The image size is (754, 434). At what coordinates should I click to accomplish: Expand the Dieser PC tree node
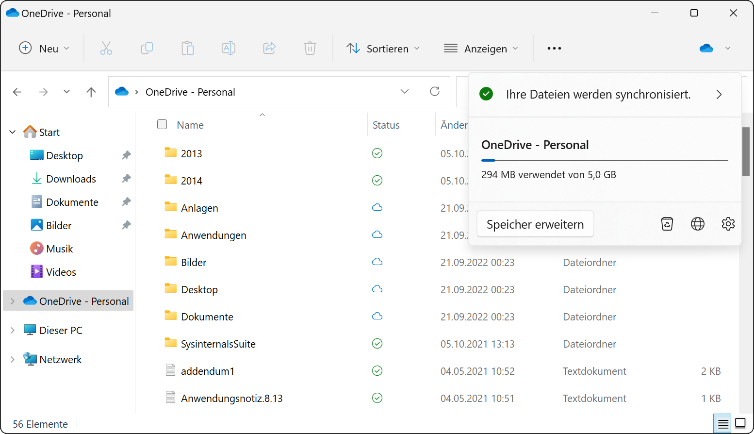coord(13,331)
